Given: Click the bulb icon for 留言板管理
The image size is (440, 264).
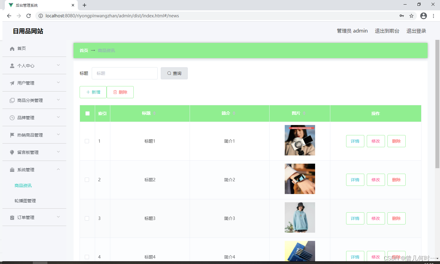Looking at the screenshot, I should pos(12,152).
